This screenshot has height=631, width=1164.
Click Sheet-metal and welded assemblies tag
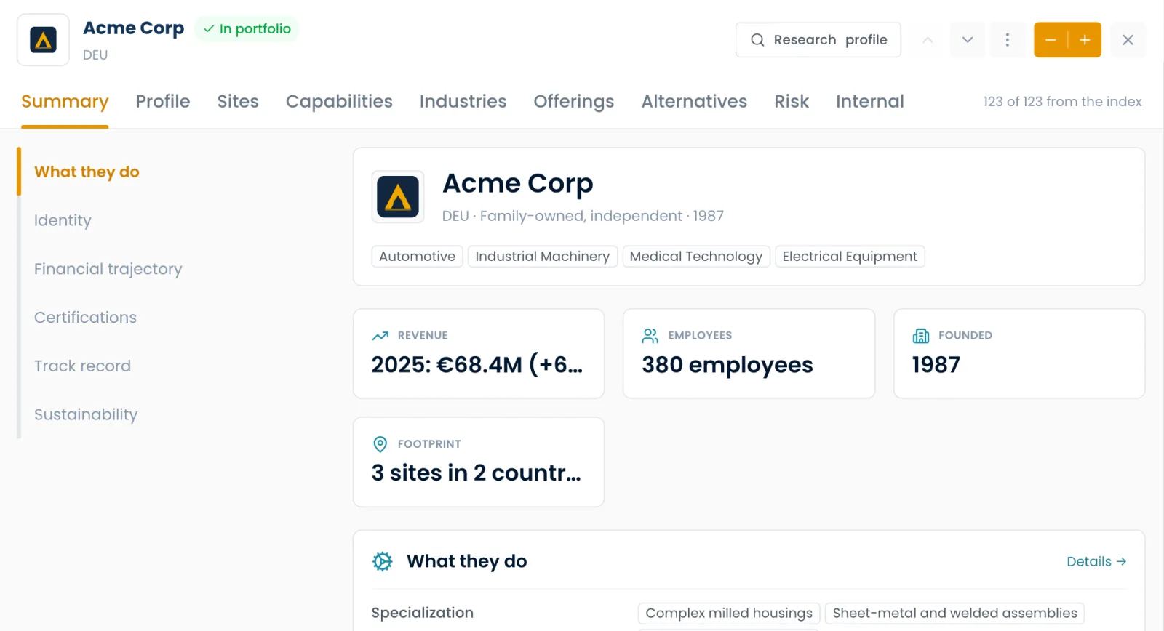(x=954, y=614)
